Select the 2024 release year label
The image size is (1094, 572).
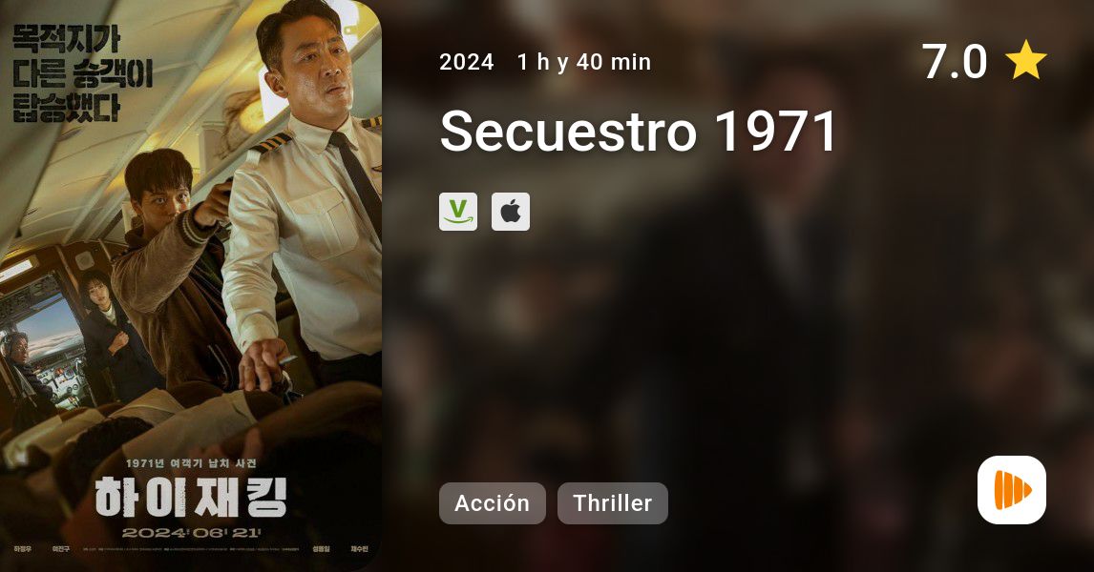click(467, 62)
